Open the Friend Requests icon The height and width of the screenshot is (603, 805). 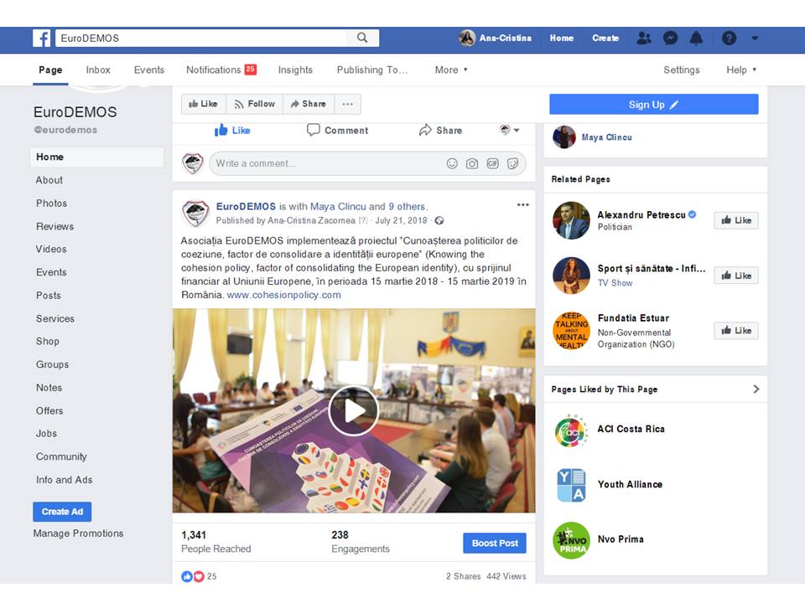click(644, 38)
